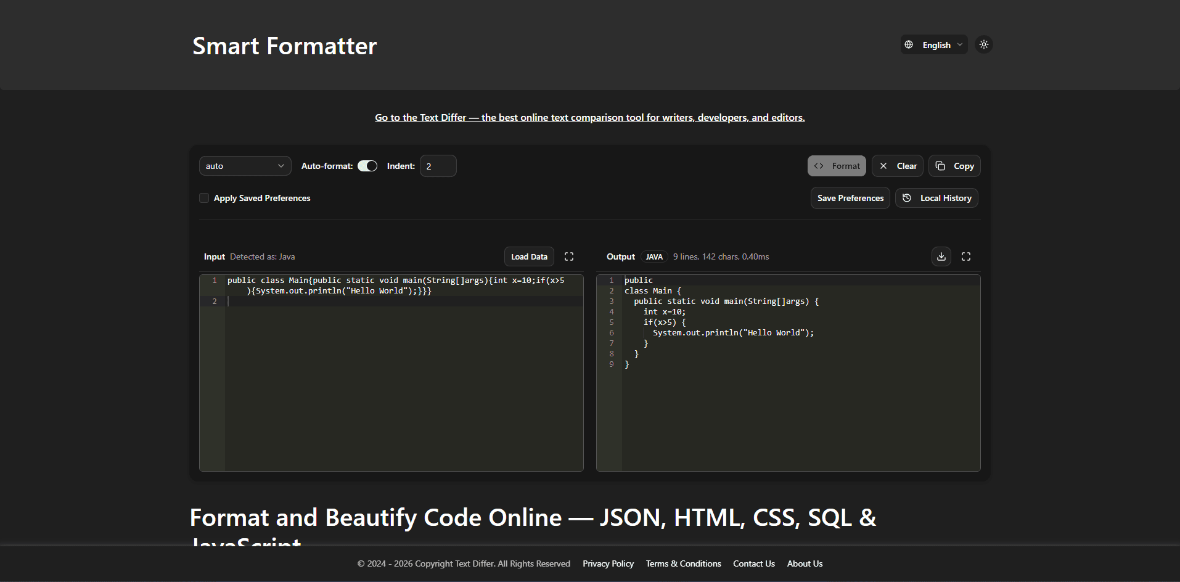Click the Indent value field
The image size is (1180, 582).
tap(438, 166)
